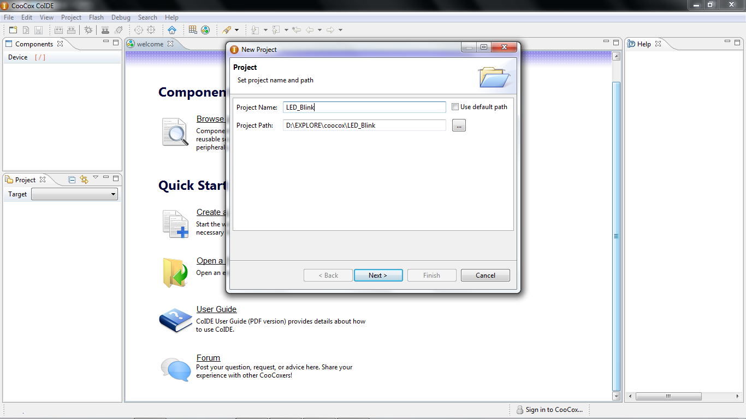Screen dimensions: 746x419
Task: Click the browse "..." path button
Action: [459, 125]
